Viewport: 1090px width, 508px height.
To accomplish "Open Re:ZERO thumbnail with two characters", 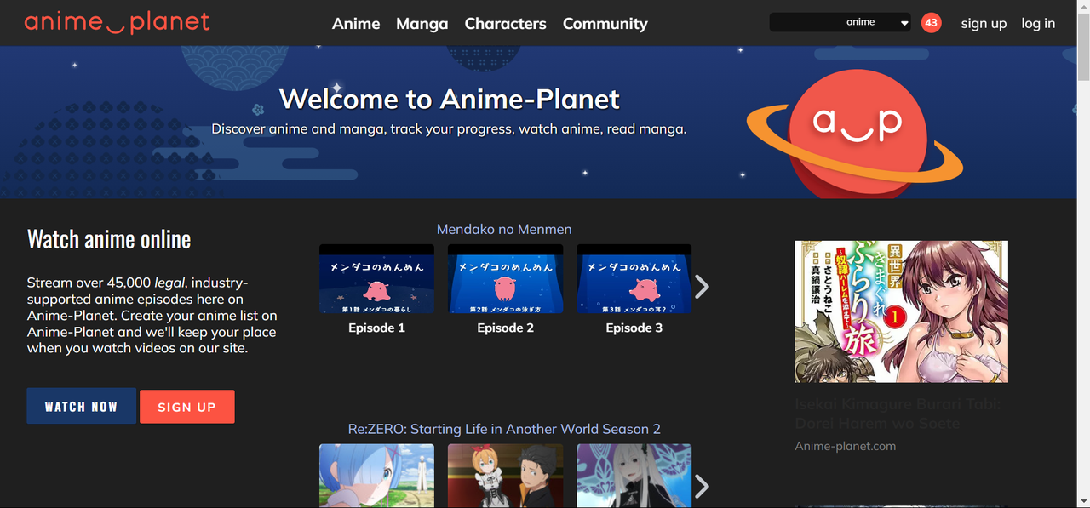I will pos(505,476).
